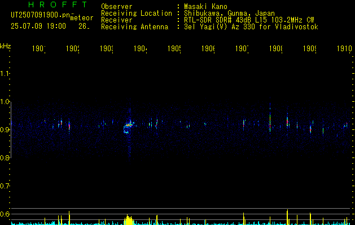Click the 1.0 kHz axis label

(5, 102)
